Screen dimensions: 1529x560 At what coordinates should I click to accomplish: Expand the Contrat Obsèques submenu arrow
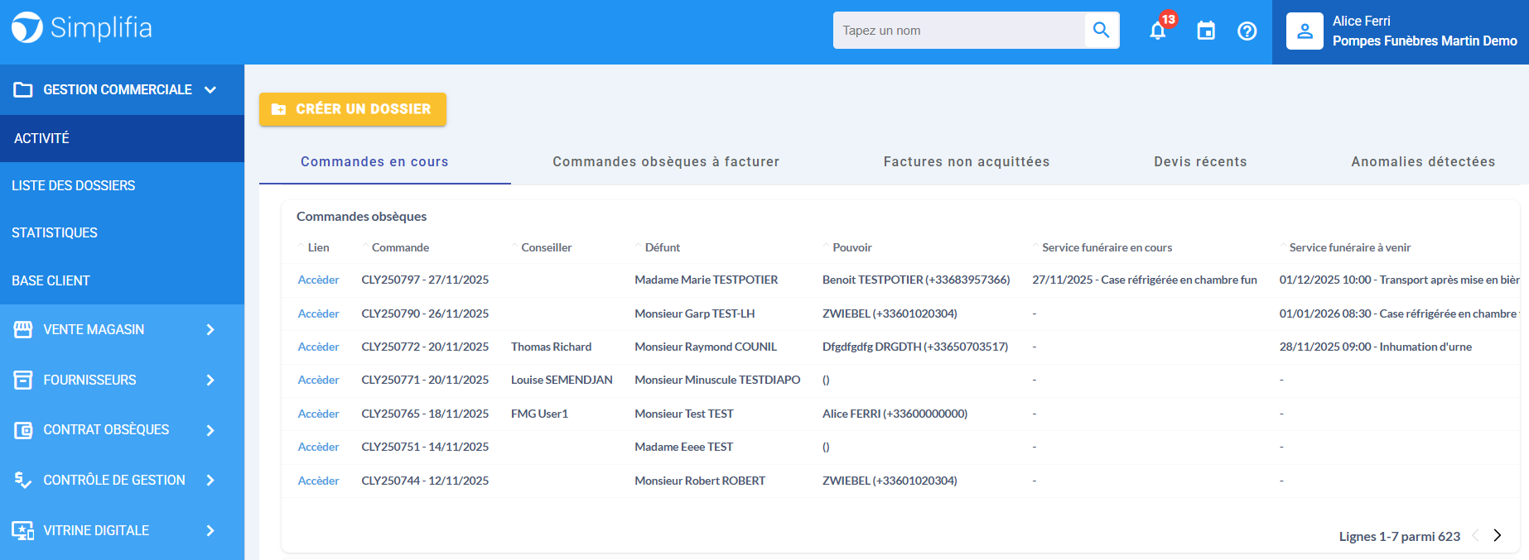210,430
